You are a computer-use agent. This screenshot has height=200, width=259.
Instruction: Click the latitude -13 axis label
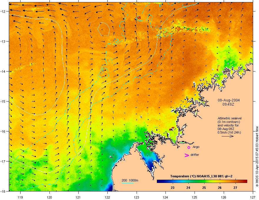click(x=3, y=41)
